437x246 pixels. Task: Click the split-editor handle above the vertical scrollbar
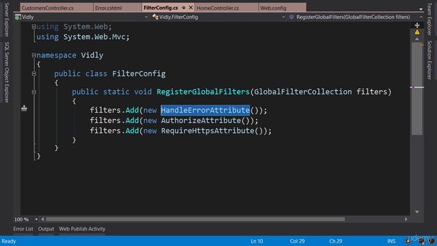417,25
